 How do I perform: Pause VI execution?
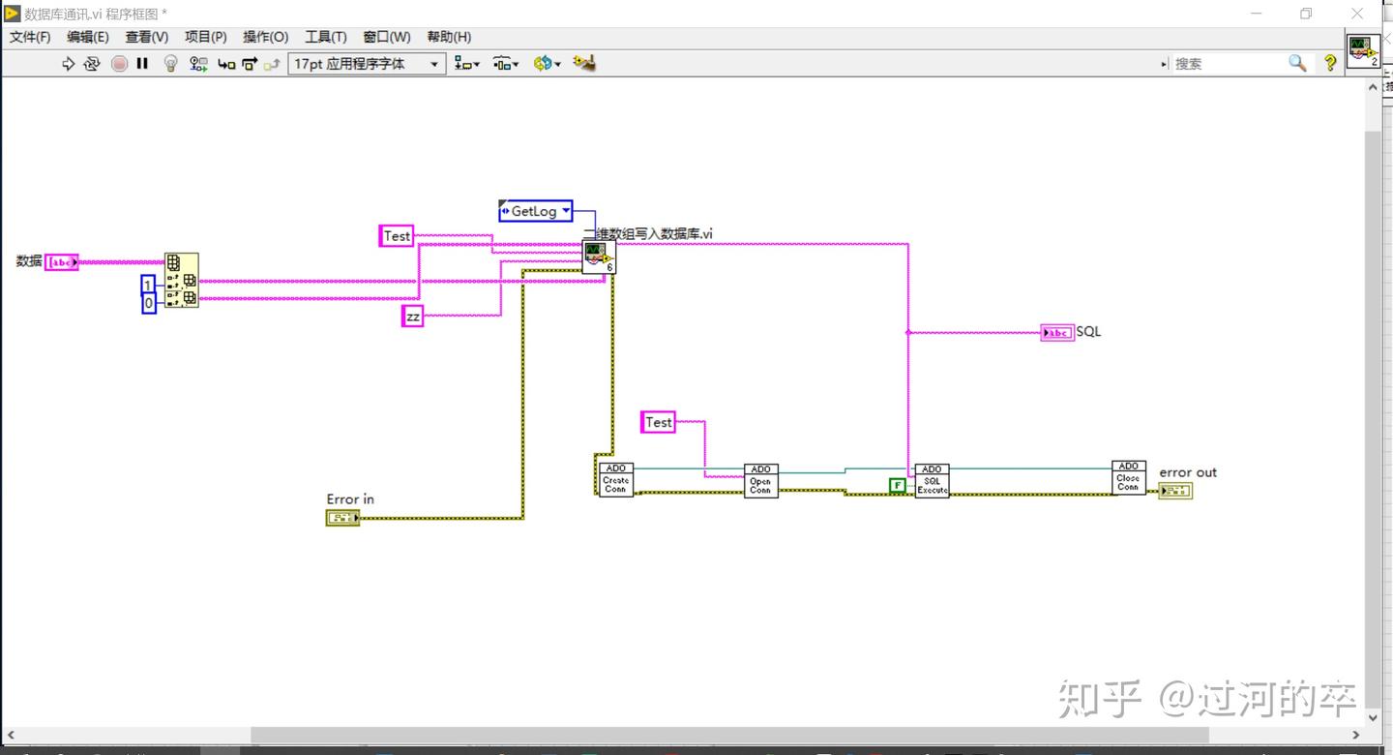[x=142, y=63]
